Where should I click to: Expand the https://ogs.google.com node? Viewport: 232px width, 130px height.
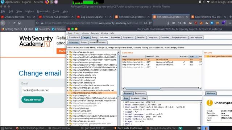pos(68,121)
